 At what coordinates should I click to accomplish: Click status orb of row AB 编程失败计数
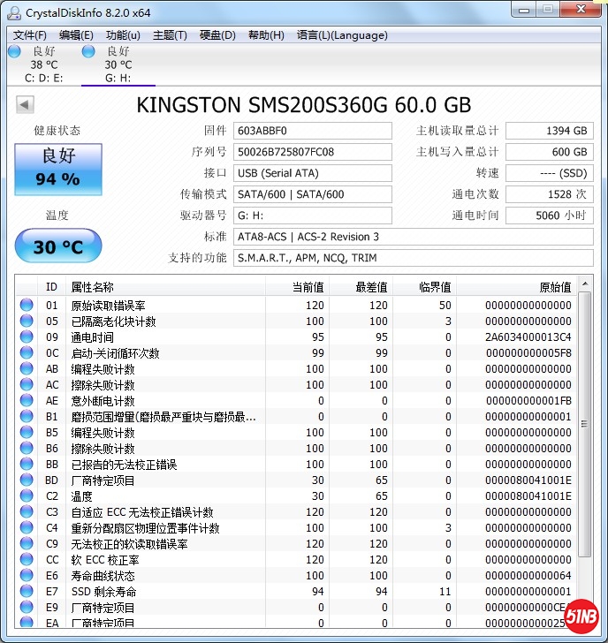27,368
